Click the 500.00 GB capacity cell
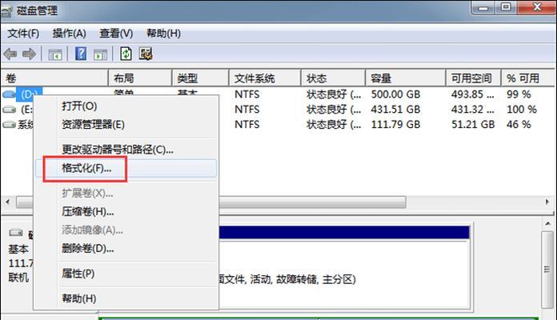Screen dimensions: 557x320 point(395,94)
